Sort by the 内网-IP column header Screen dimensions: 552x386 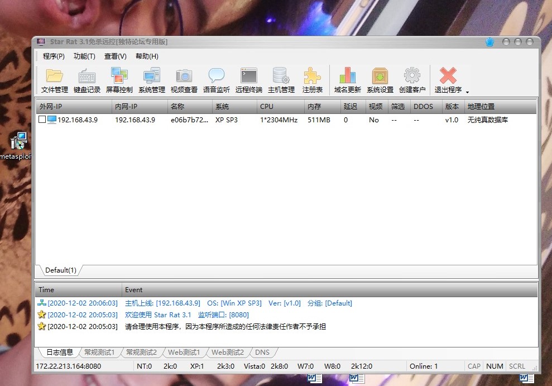140,106
